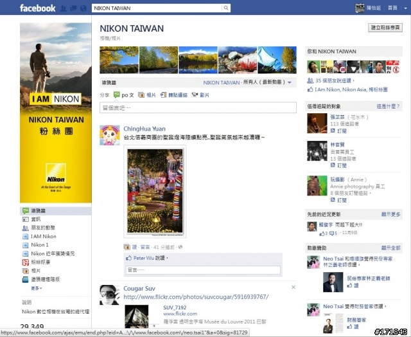
Task: Click the I AM NIKON page cover image
Action: 56,113
